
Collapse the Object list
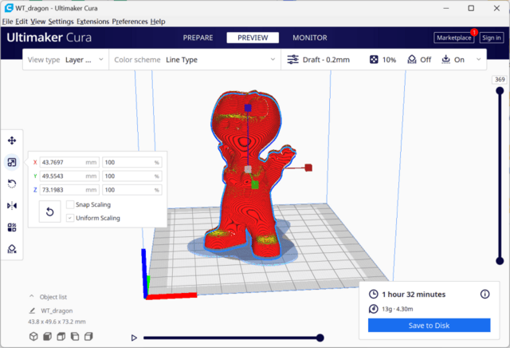point(32,296)
